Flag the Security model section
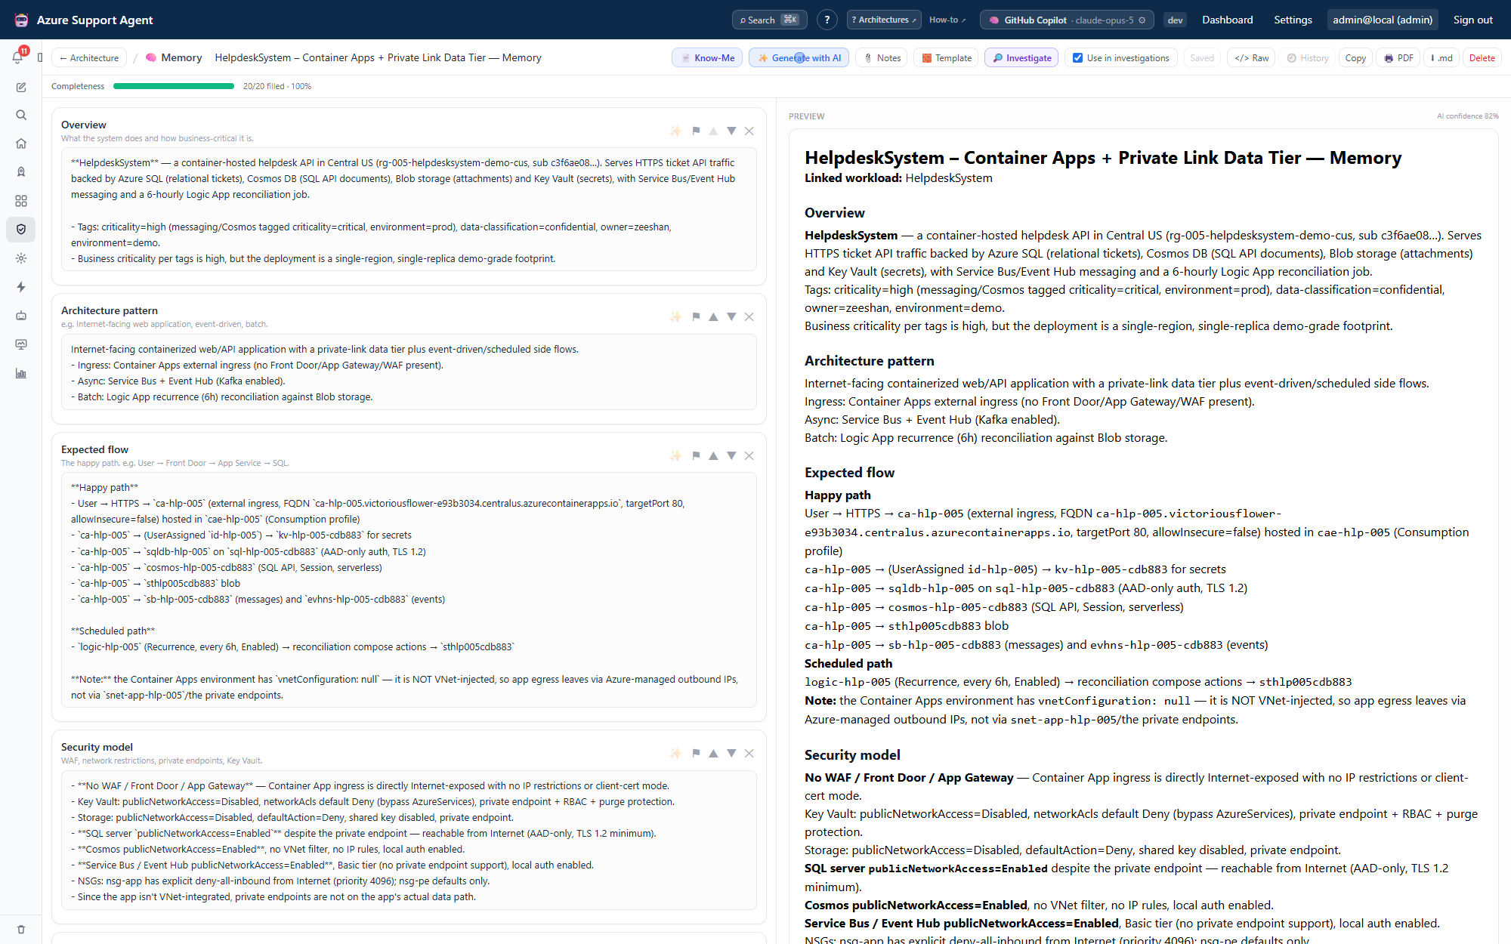The height and width of the screenshot is (944, 1511). tap(696, 753)
